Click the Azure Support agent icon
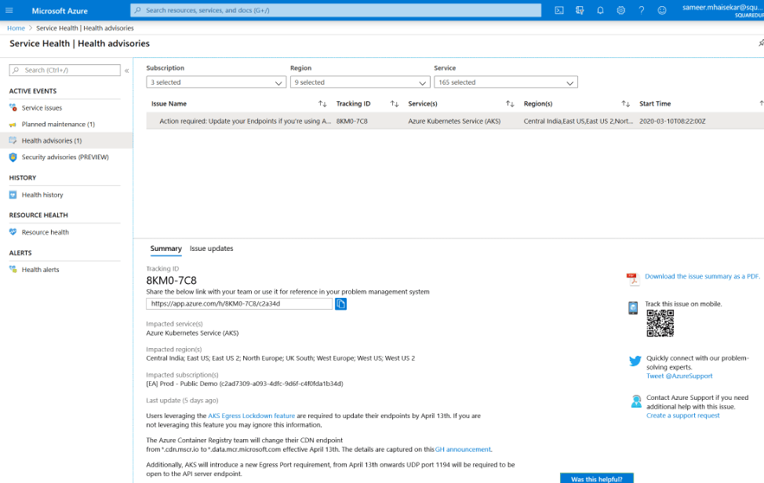Screen dimensions: 764x483 click(x=636, y=401)
